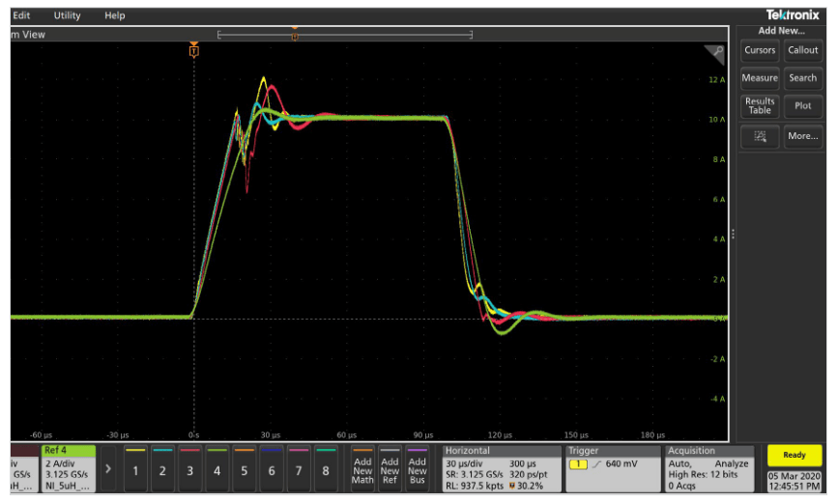
Task: Click the draw-a-box zoom icon button
Action: coord(760,137)
